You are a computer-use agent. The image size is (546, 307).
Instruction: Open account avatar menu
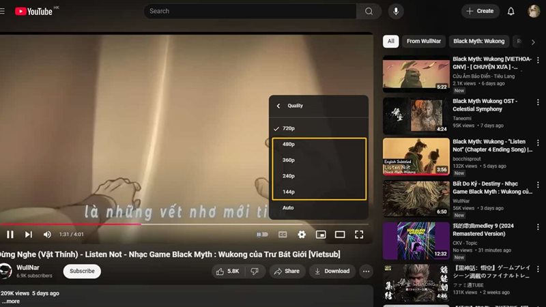coord(534,11)
